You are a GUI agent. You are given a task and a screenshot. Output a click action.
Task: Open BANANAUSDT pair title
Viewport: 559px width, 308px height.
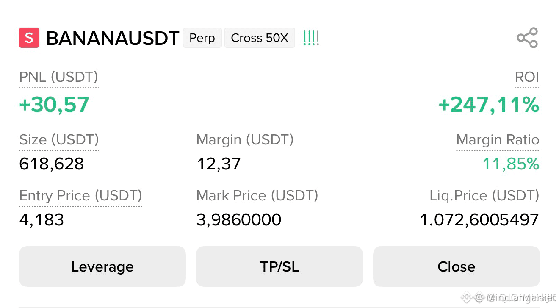[113, 38]
